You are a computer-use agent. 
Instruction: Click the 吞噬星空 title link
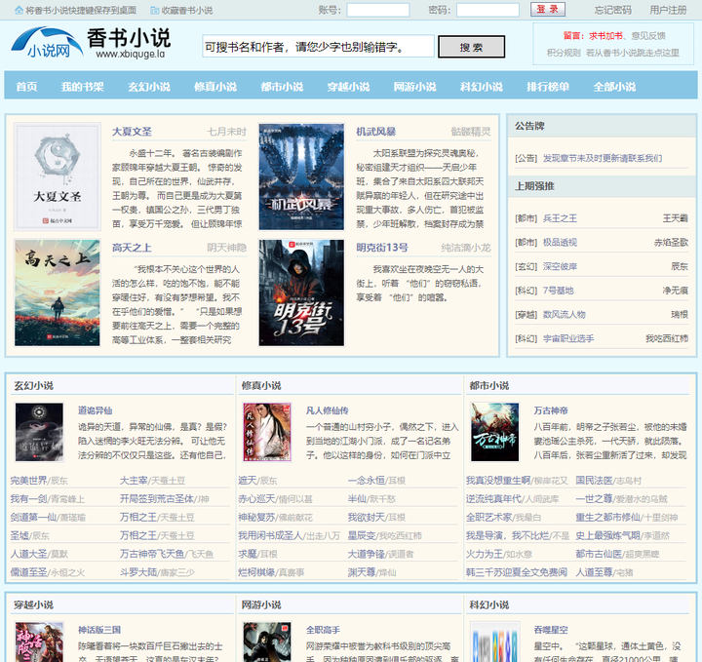pyautogui.click(x=551, y=630)
